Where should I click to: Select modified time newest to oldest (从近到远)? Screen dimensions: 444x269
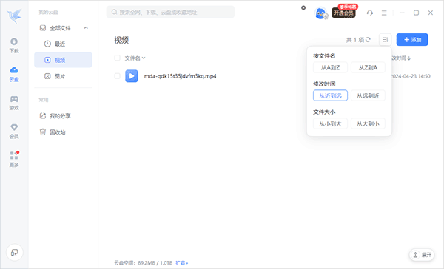click(330, 95)
